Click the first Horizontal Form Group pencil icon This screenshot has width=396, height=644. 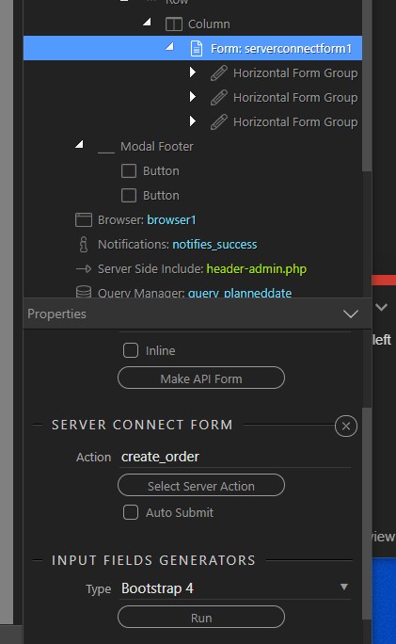[219, 73]
